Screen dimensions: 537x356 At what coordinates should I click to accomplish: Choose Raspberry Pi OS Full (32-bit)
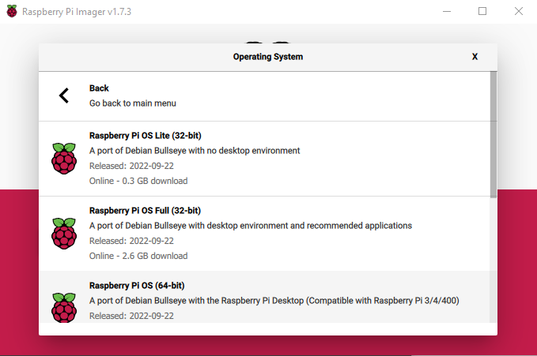point(264,234)
